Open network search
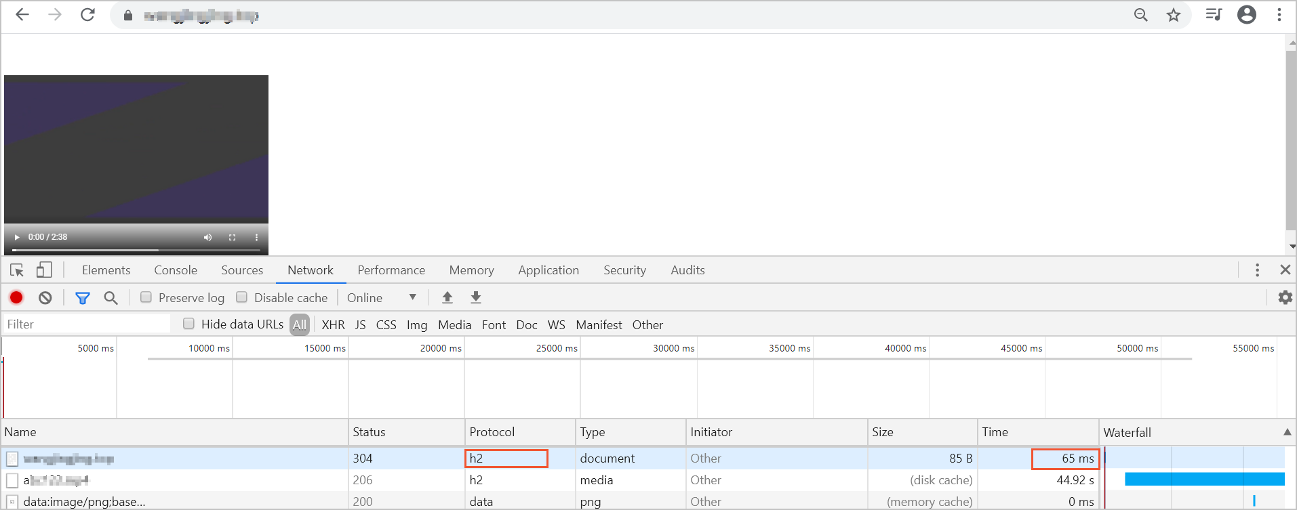This screenshot has height=510, width=1297. tap(111, 297)
